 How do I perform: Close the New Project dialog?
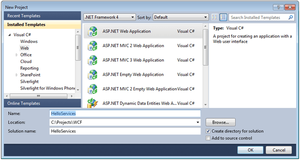(x=290, y=7)
